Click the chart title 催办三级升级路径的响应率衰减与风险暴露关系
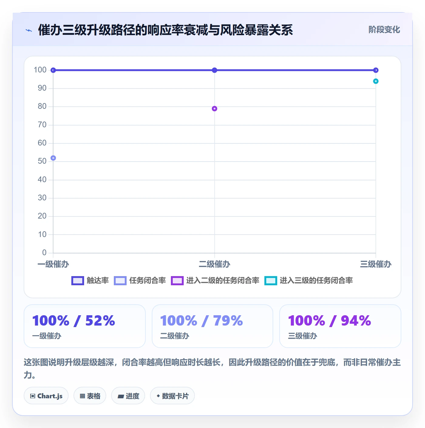 [165, 30]
